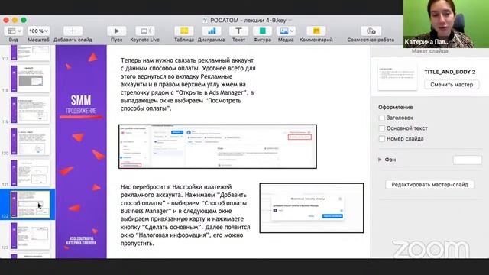
Task: Toggle the Номер слайда checkbox
Action: click(382, 139)
